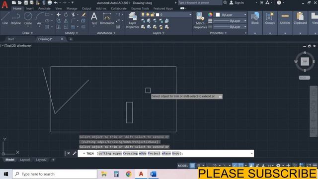This screenshot has height=179, width=318.
Task: Activate the Erase tool
Action: tap(83, 14)
